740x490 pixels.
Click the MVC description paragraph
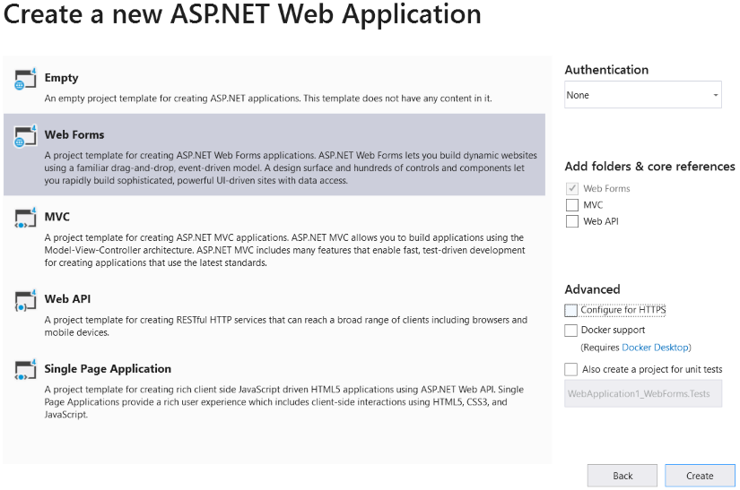(284, 250)
